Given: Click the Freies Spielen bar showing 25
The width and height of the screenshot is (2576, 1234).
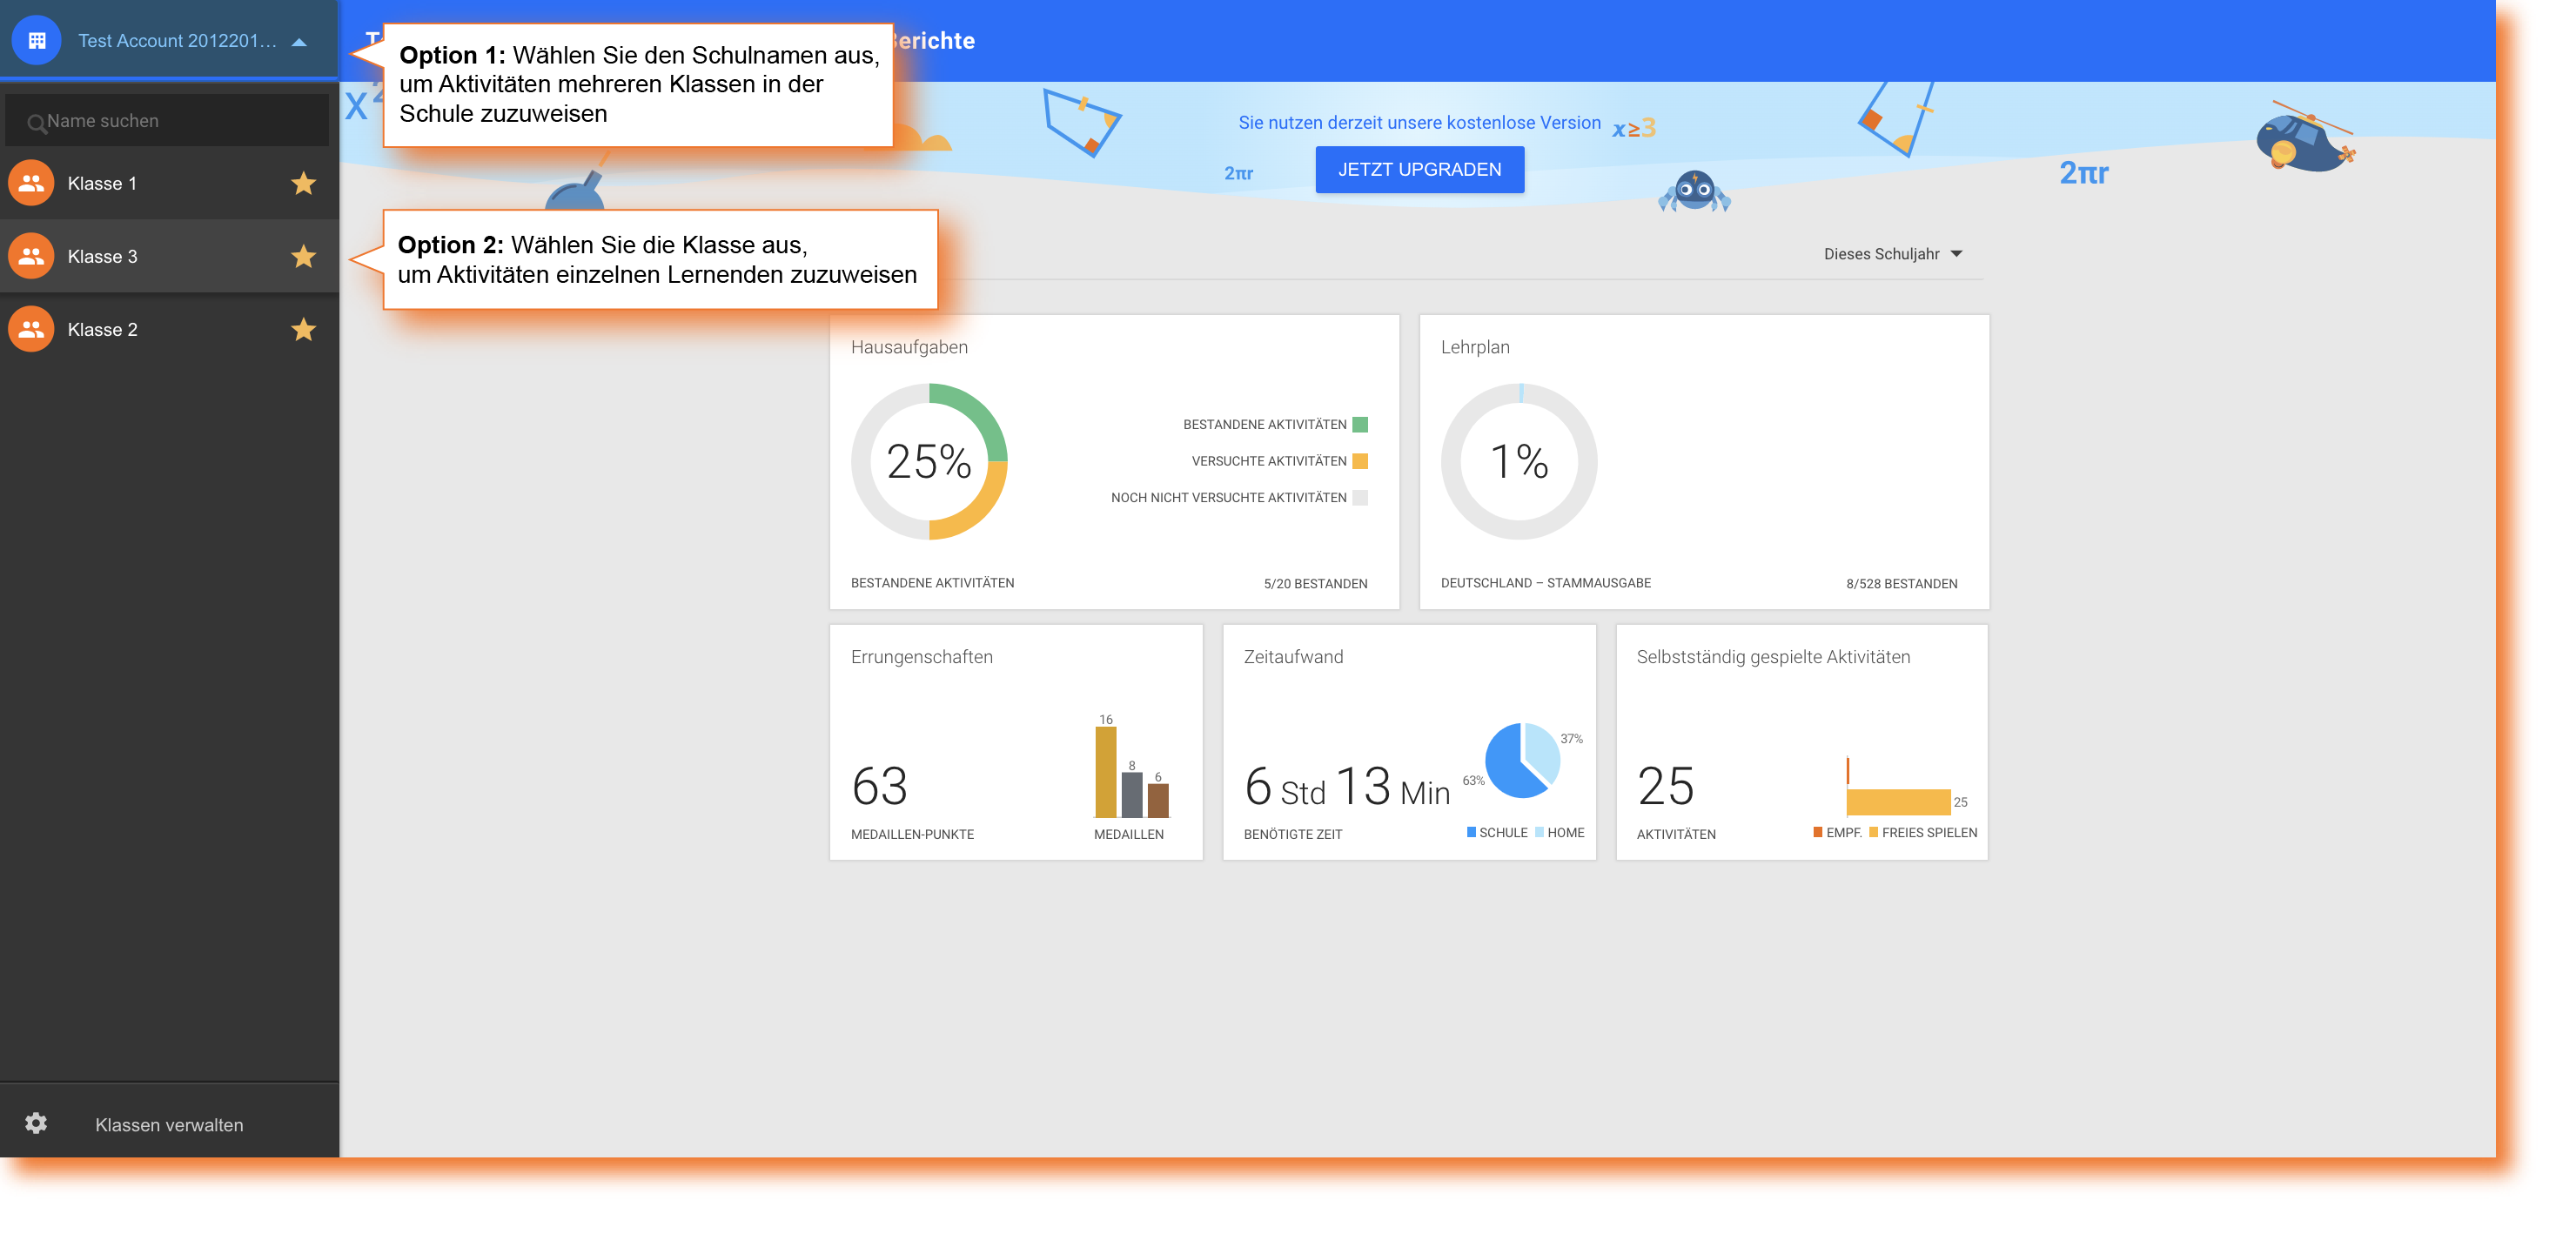Looking at the screenshot, I should click(x=1897, y=802).
